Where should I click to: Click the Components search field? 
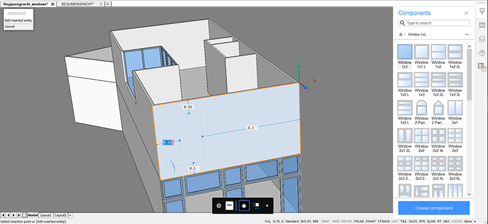click(434, 23)
